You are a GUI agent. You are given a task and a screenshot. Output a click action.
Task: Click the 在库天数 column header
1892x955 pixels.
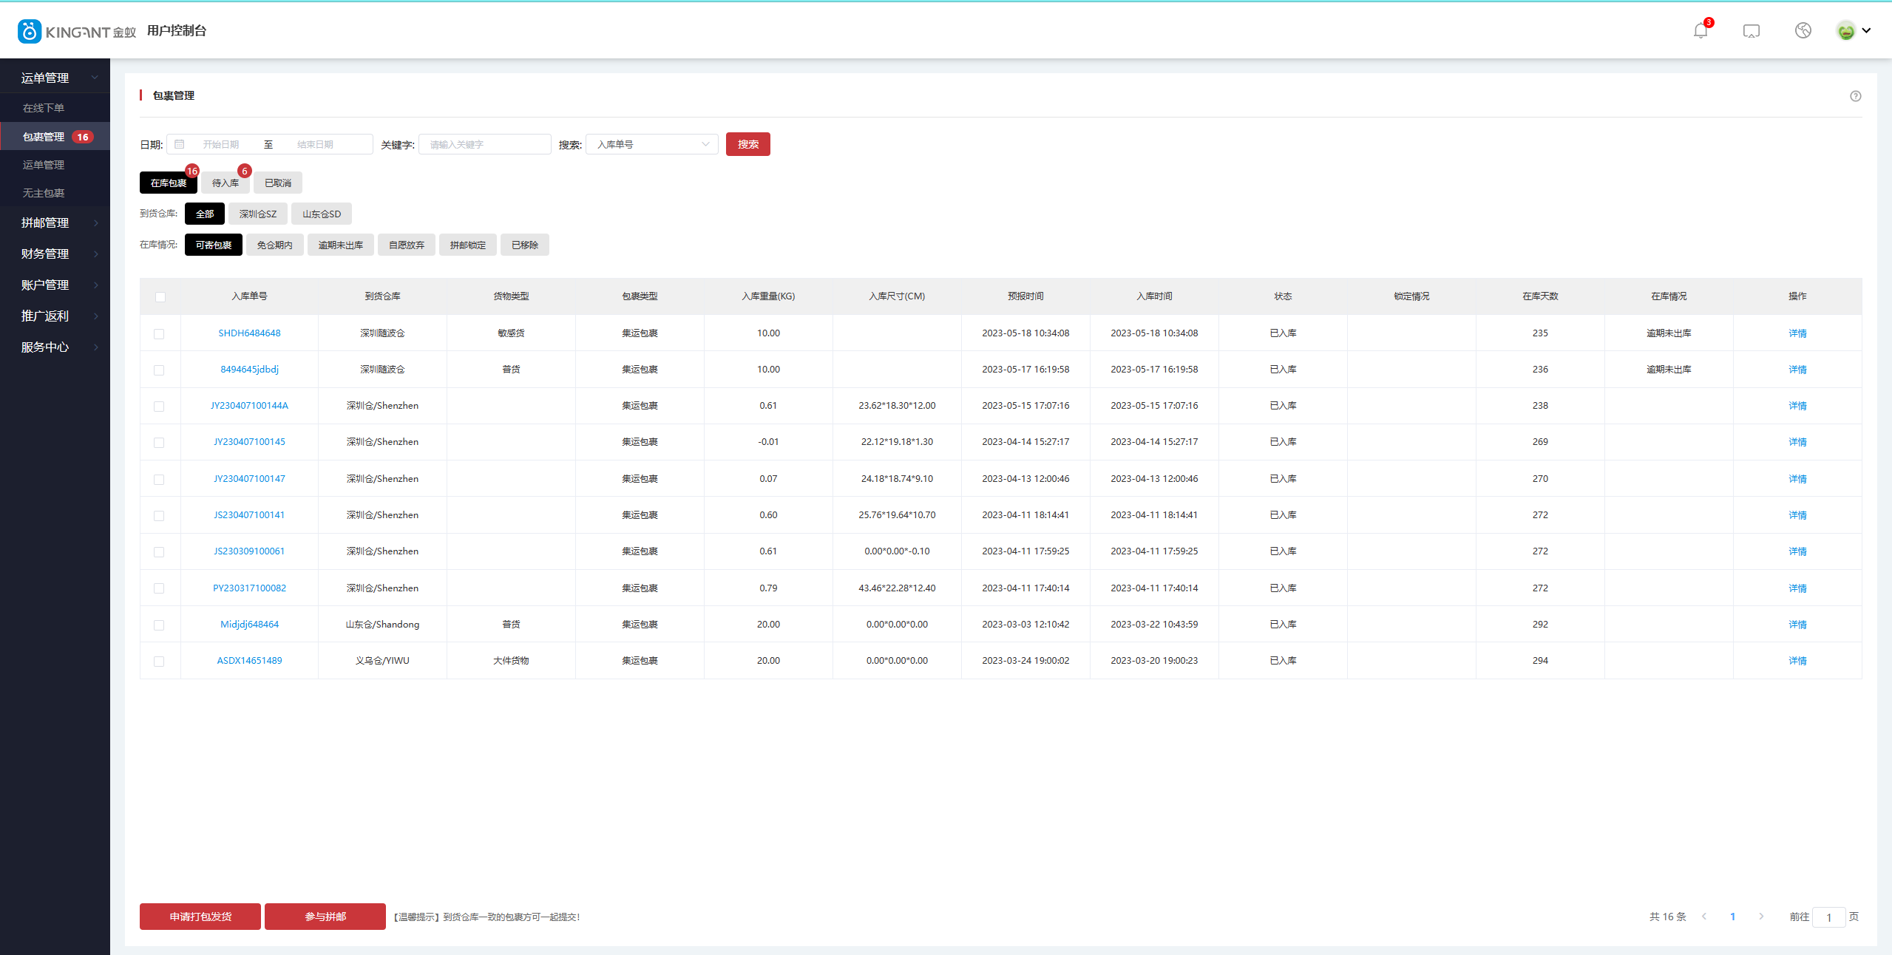click(x=1540, y=296)
